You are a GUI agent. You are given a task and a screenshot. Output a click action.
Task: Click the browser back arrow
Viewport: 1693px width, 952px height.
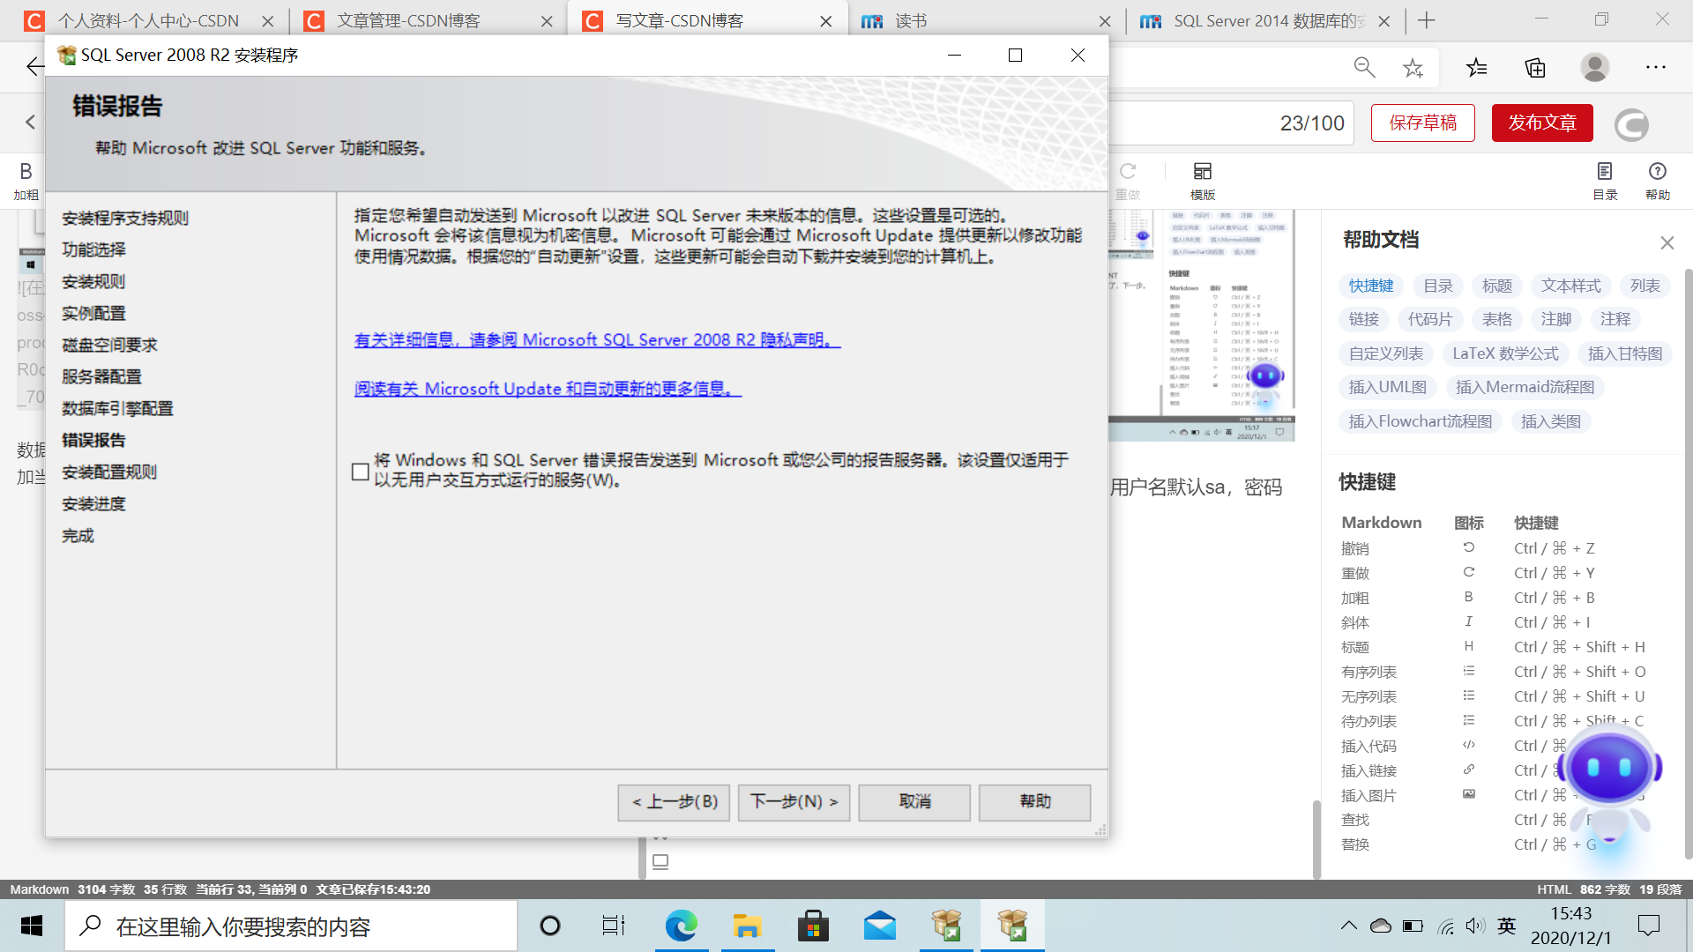[34, 67]
